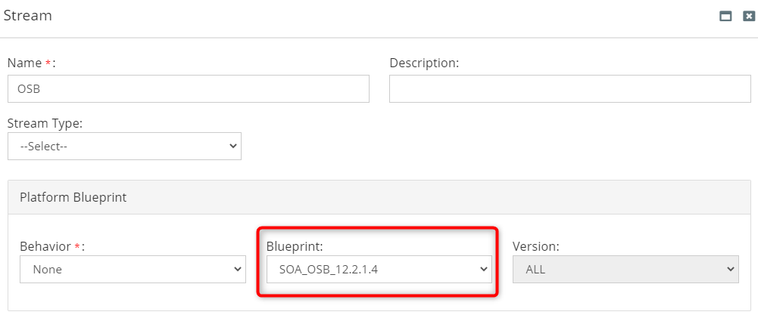Open the Version dropdown showing ALL
This screenshot has width=758, height=318.
point(625,269)
